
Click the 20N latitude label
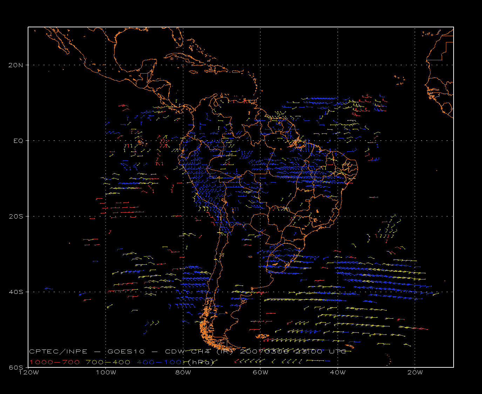[x=16, y=65]
